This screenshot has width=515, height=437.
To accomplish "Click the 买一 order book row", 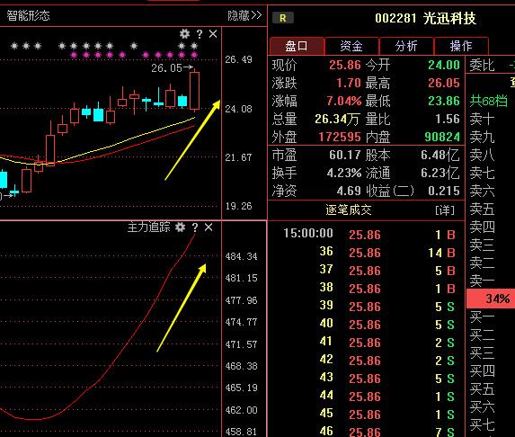I will tap(491, 317).
